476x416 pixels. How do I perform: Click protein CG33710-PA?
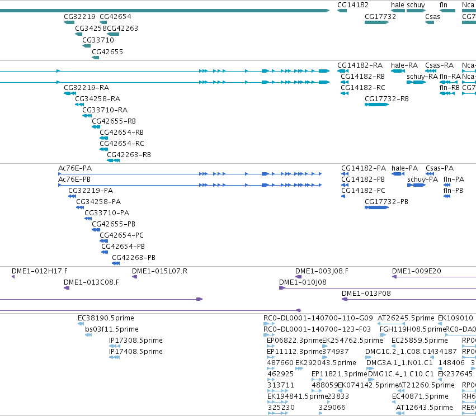click(107, 213)
